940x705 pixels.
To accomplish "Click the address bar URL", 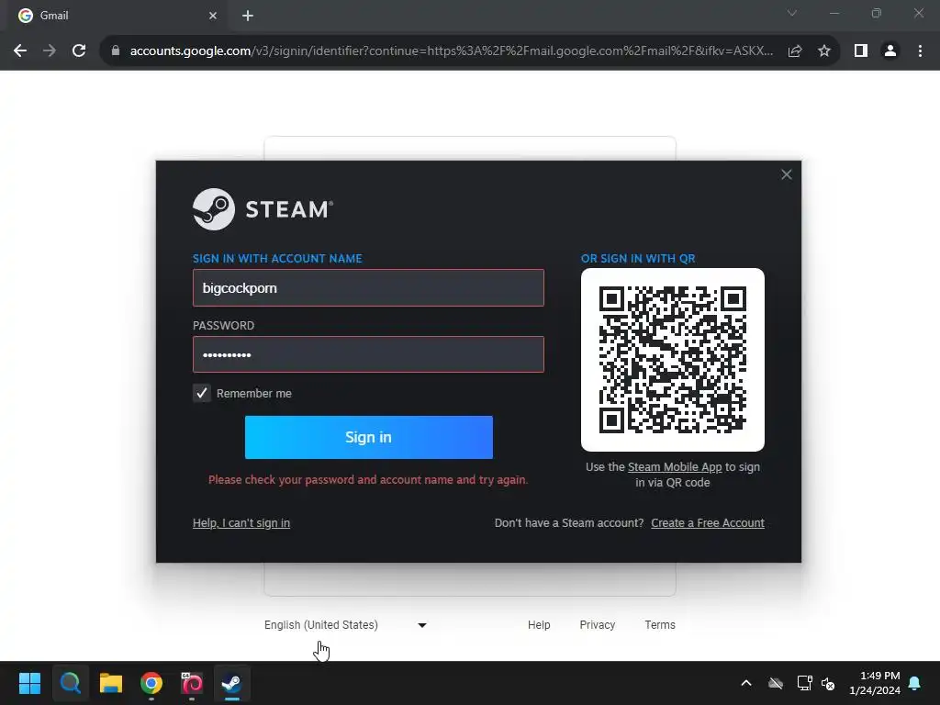I will pos(451,51).
